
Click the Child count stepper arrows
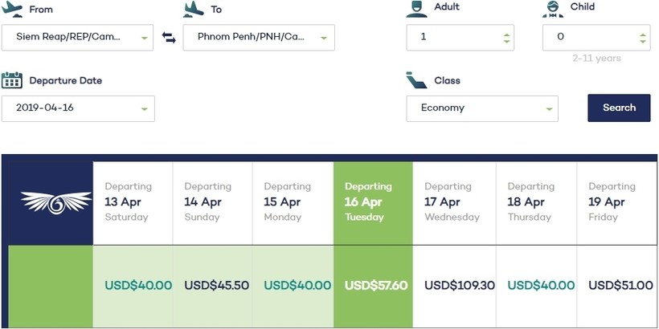tap(642, 37)
